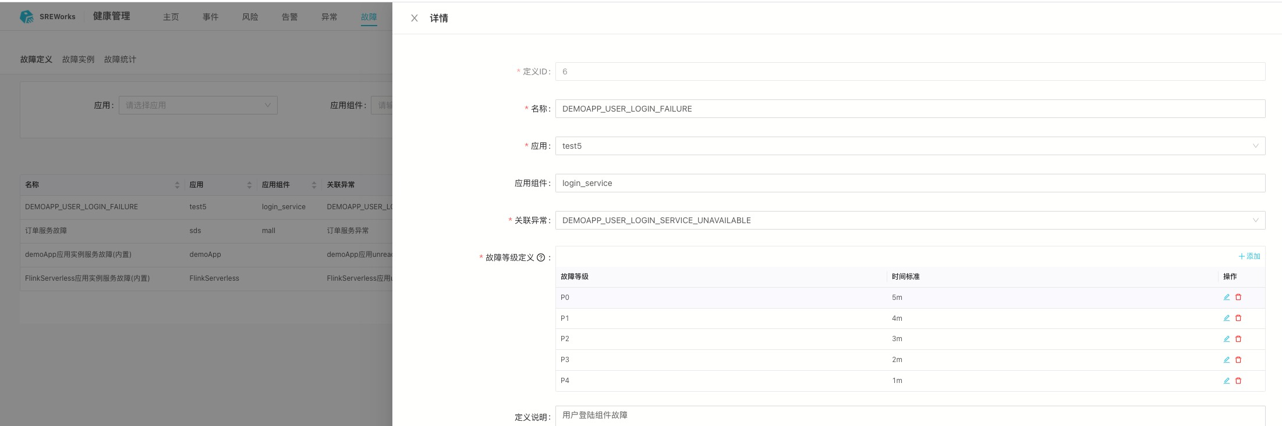Open the 应用 dropdown showing test5
Viewport: 1282px width, 426px height.
909,146
